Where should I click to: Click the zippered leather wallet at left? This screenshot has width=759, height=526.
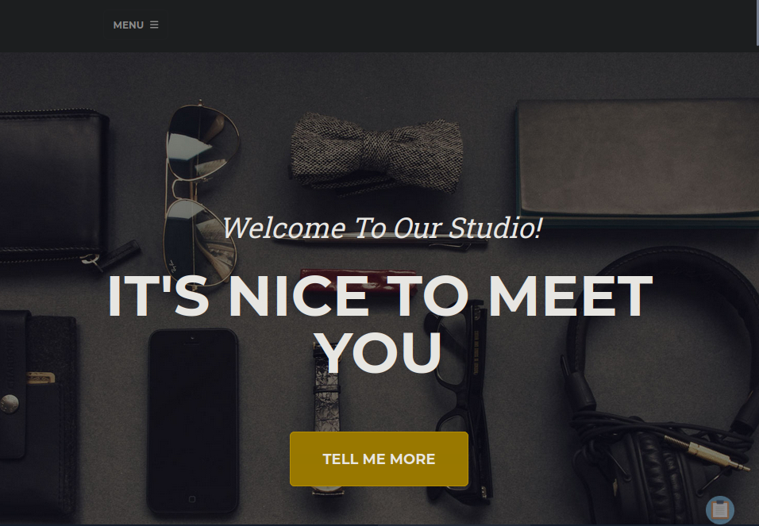point(53,186)
